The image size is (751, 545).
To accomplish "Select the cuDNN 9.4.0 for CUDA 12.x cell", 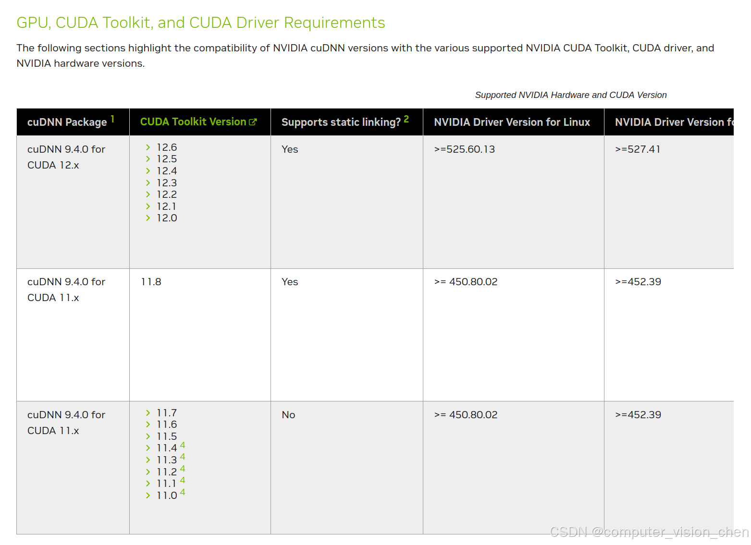I will click(x=73, y=202).
